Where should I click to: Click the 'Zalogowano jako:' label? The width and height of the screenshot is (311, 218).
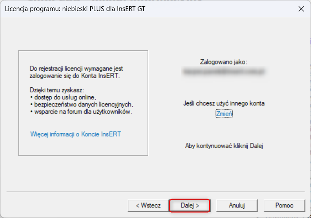[x=224, y=62]
